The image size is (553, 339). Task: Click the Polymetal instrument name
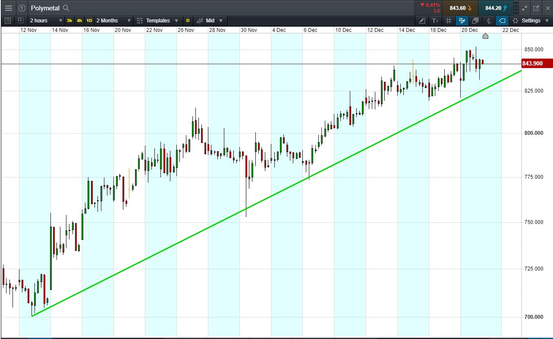click(x=45, y=8)
